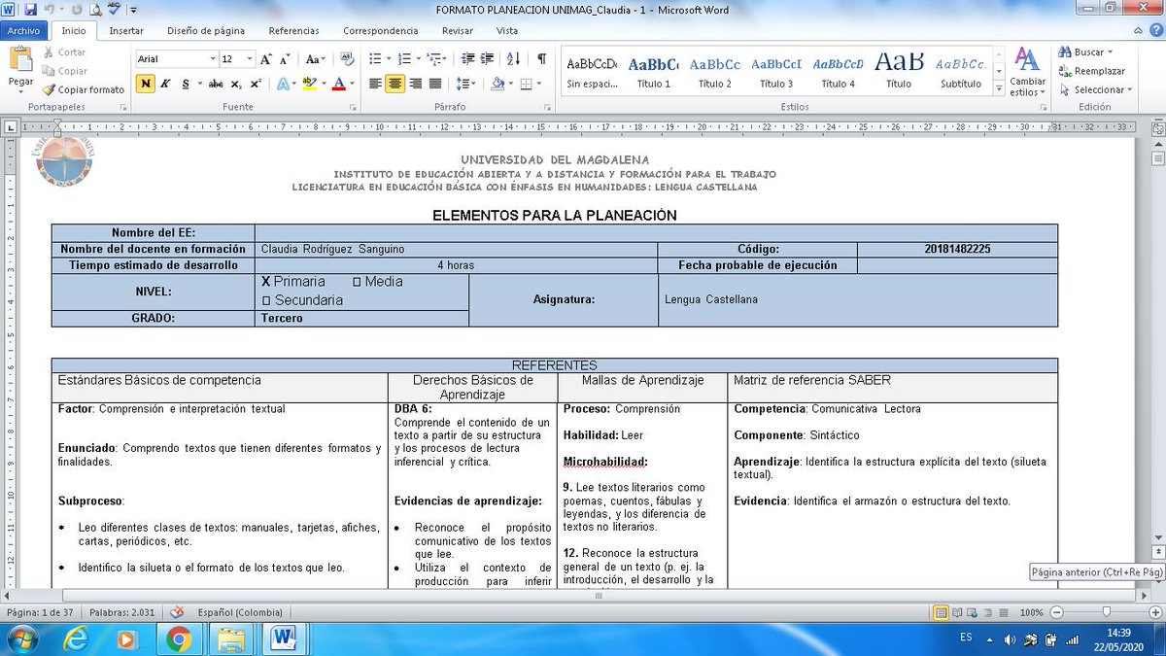The width and height of the screenshot is (1166, 656).
Task: Switch to Revisar tab
Action: 458,30
